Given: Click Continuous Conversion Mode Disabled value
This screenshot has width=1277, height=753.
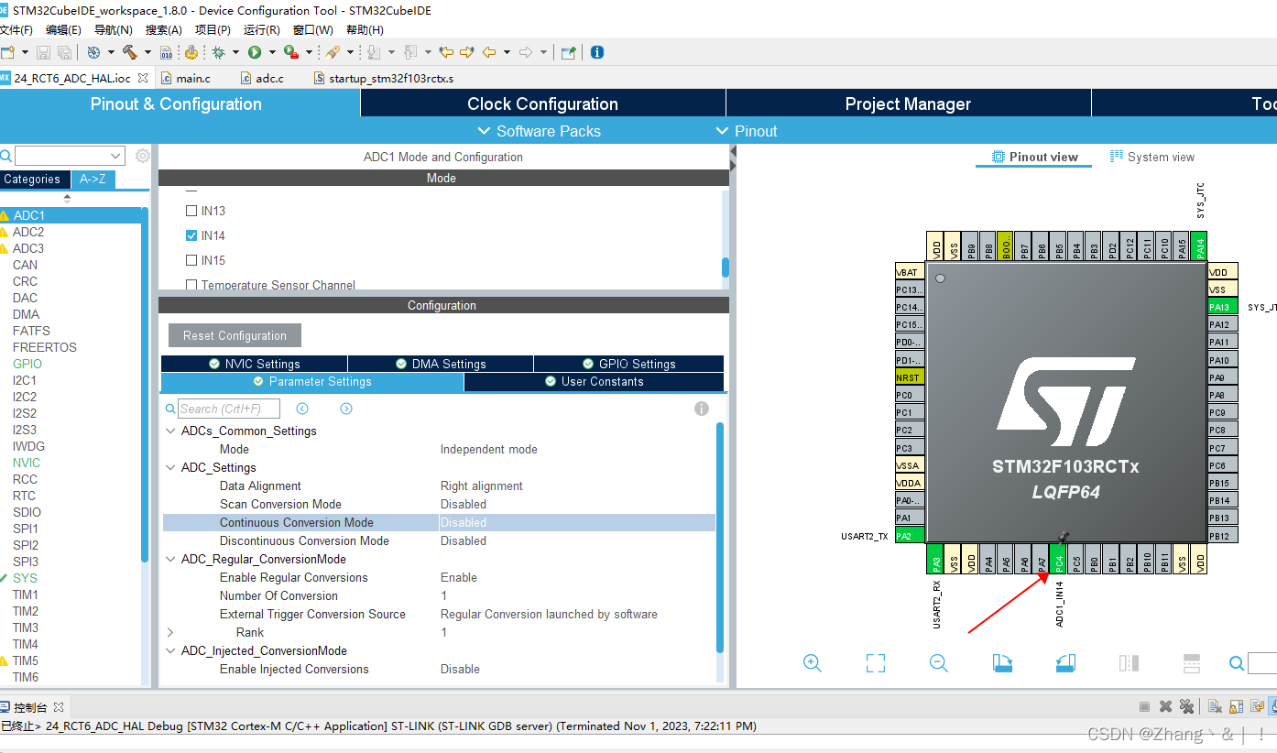Looking at the screenshot, I should pos(464,522).
